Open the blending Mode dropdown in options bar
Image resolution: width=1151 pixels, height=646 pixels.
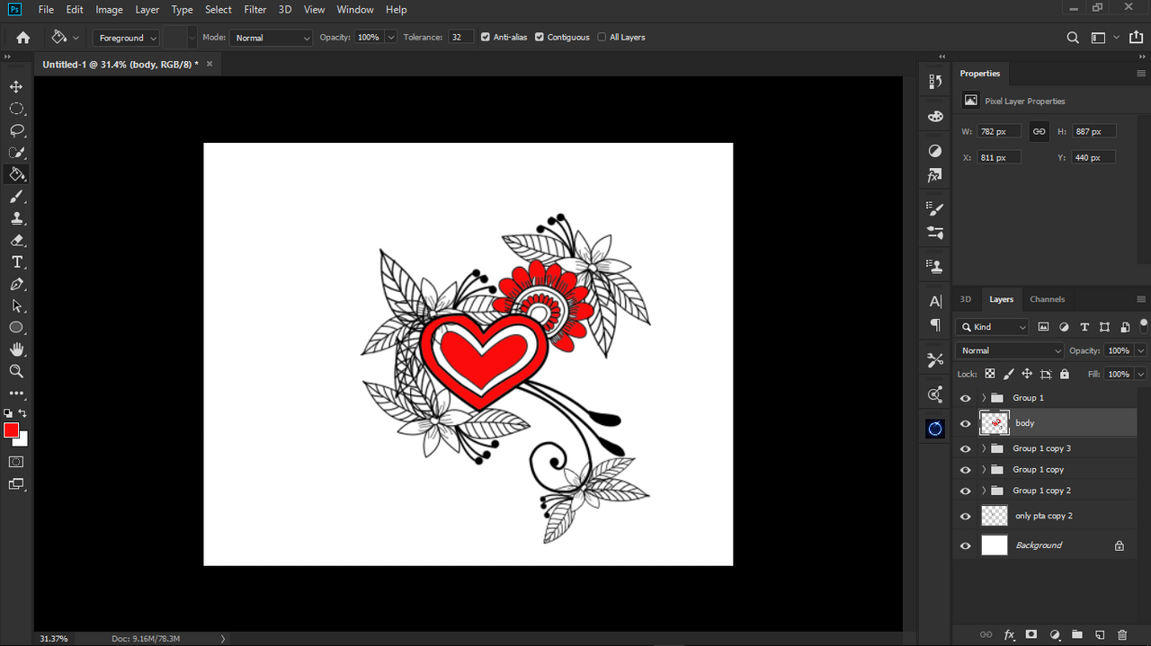point(271,38)
